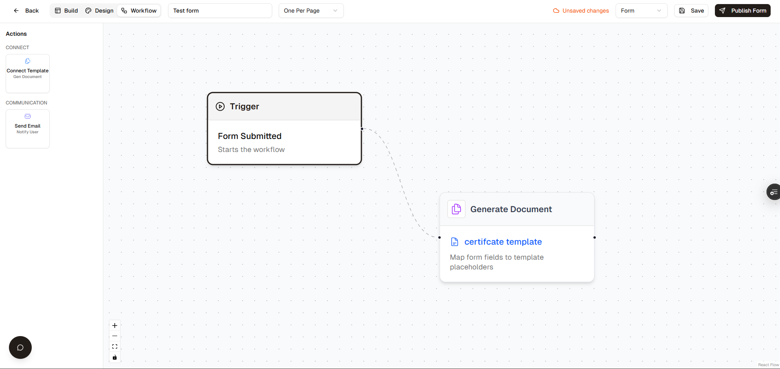780x369 pixels.
Task: Zoom out on the workflow canvas
Action: tap(114, 336)
